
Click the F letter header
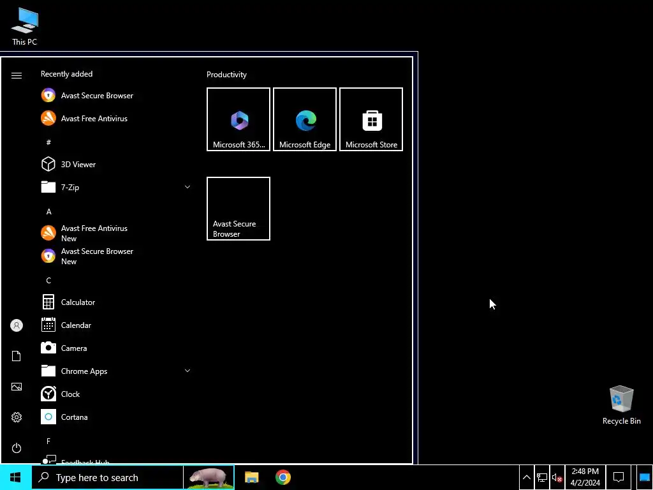(48, 441)
